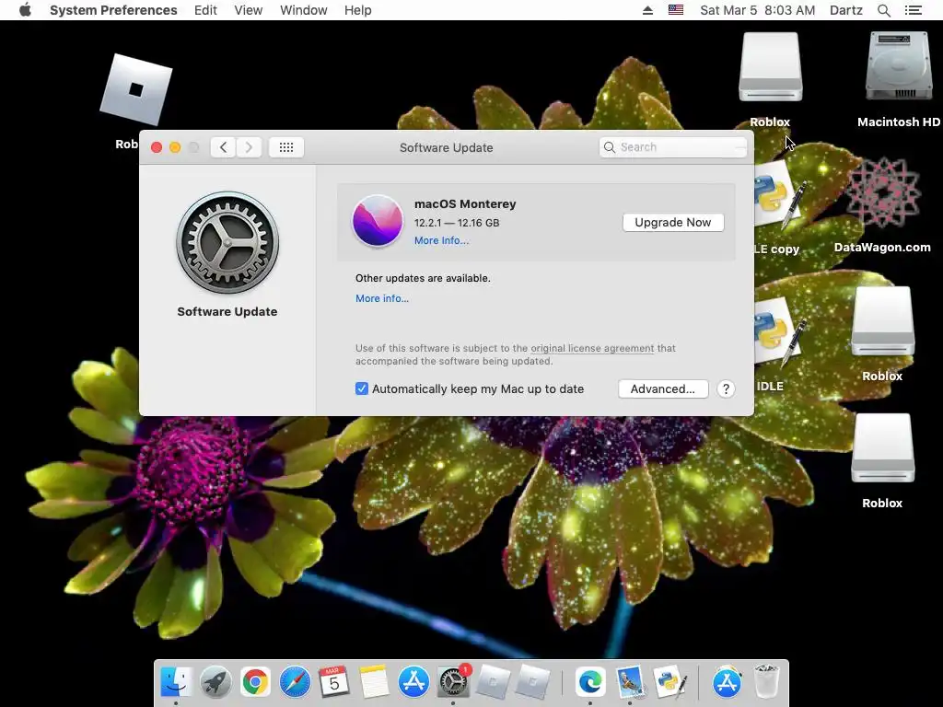
Task: Open More info... under Other updates
Action: 382,298
